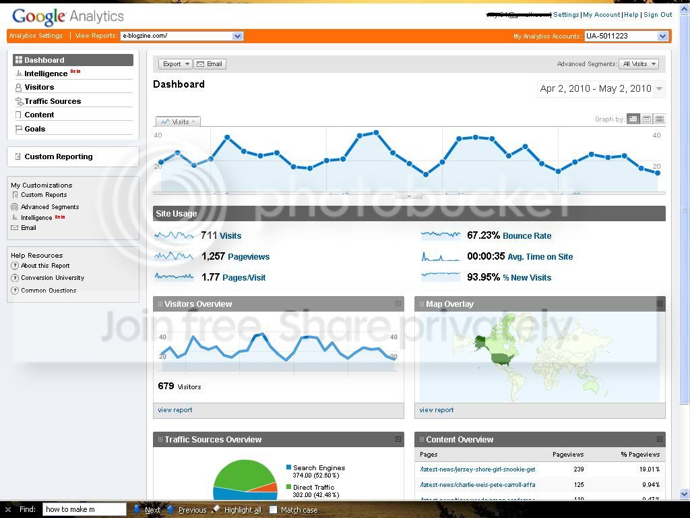Open the Settings link in header
This screenshot has height=518, width=690.
tap(566, 15)
